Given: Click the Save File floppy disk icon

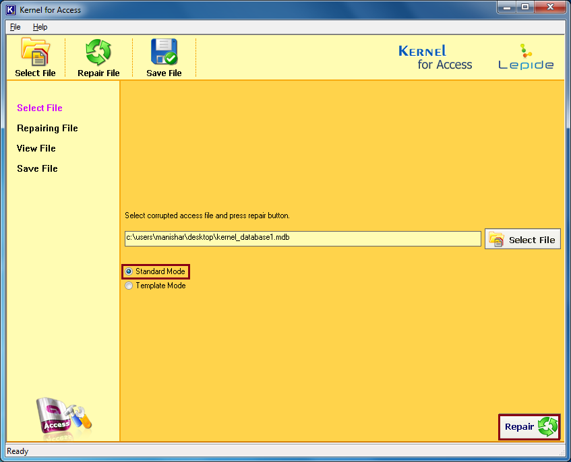Looking at the screenshot, I should coord(164,52).
